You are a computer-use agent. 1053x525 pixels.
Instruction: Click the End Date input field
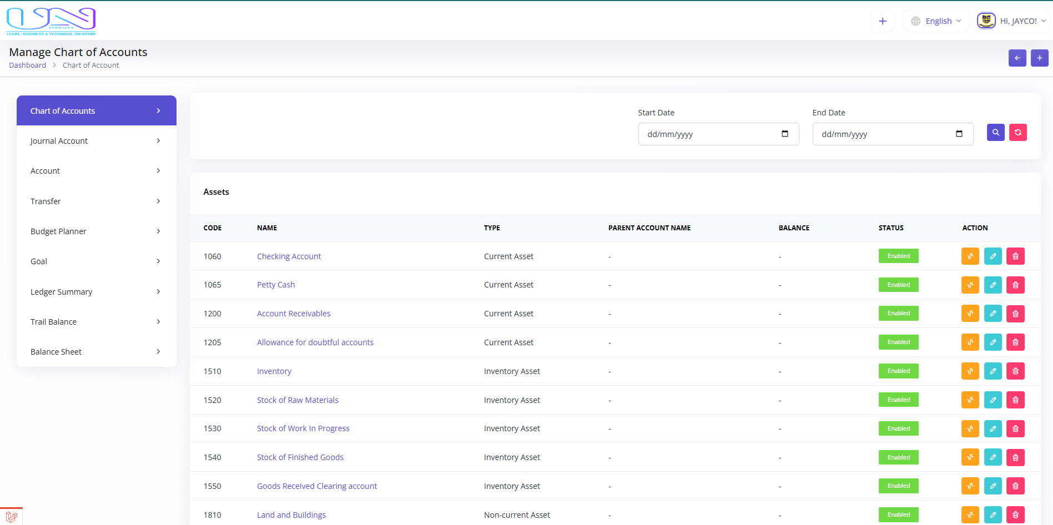[884, 134]
